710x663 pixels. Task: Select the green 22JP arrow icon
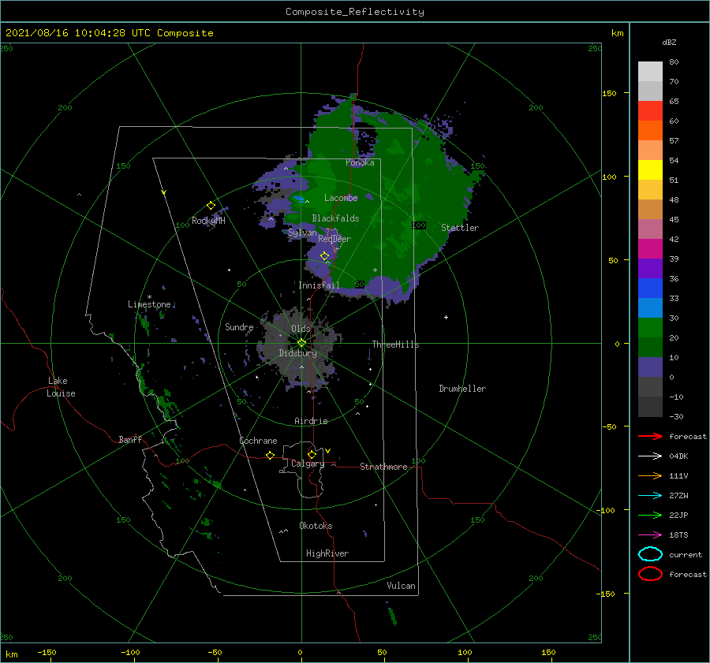tap(650, 515)
